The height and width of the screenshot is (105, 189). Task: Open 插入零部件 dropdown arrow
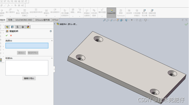[x=10, y=16]
